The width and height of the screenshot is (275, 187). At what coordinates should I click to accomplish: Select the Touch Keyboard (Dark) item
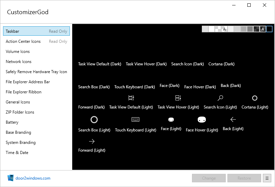coord(135,87)
